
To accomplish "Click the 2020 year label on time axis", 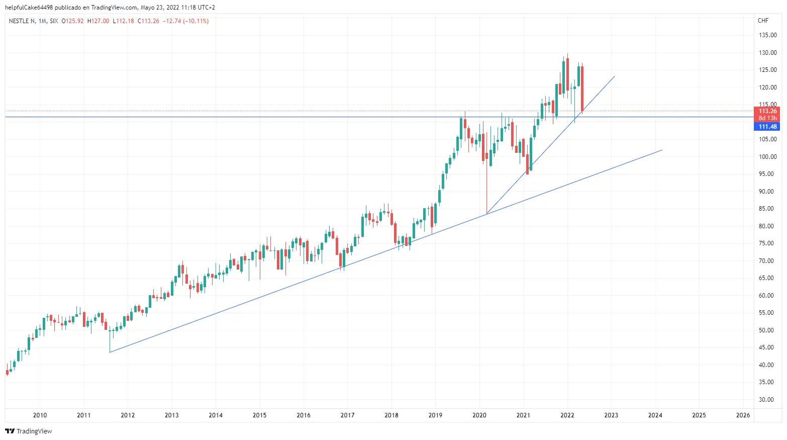I will click(479, 415).
